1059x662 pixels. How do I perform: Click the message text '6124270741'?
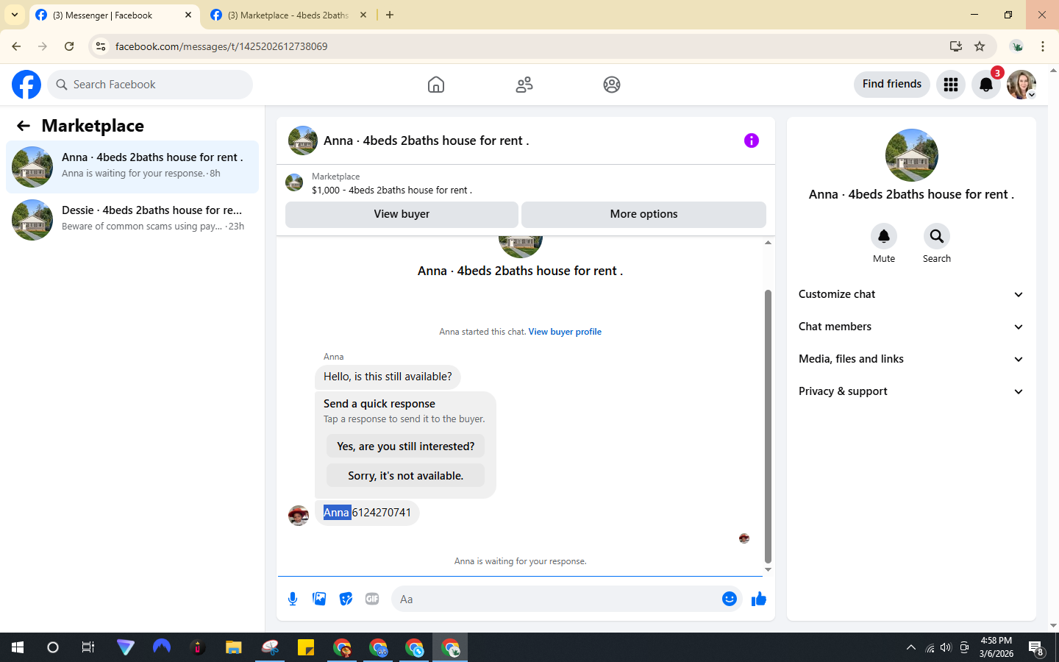click(382, 513)
